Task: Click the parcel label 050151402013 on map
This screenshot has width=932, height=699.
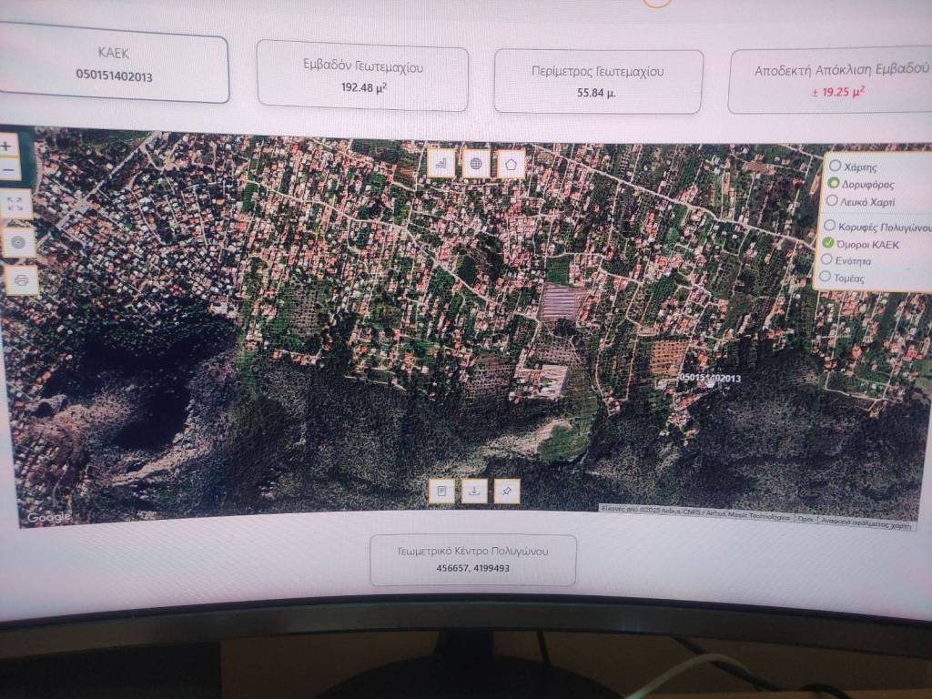Action: (710, 378)
